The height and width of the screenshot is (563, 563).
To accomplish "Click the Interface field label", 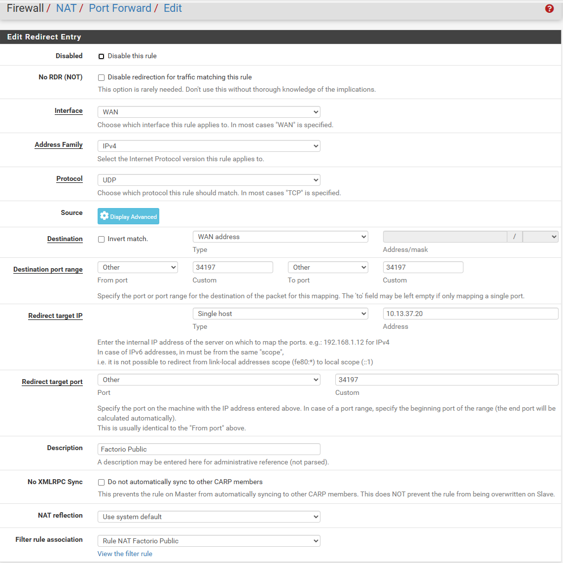I will tap(68, 110).
